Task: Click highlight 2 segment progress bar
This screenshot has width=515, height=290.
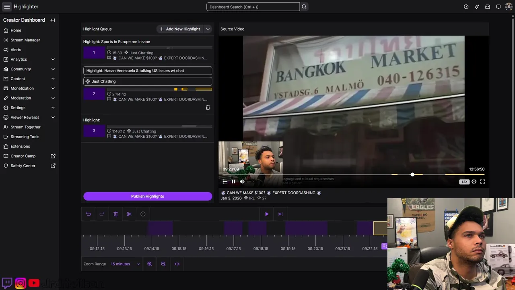Action: point(159,89)
